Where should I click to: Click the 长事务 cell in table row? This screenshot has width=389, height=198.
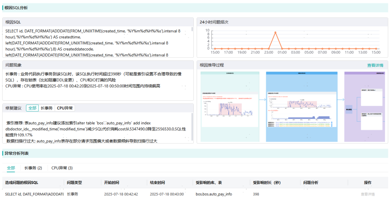72,194
